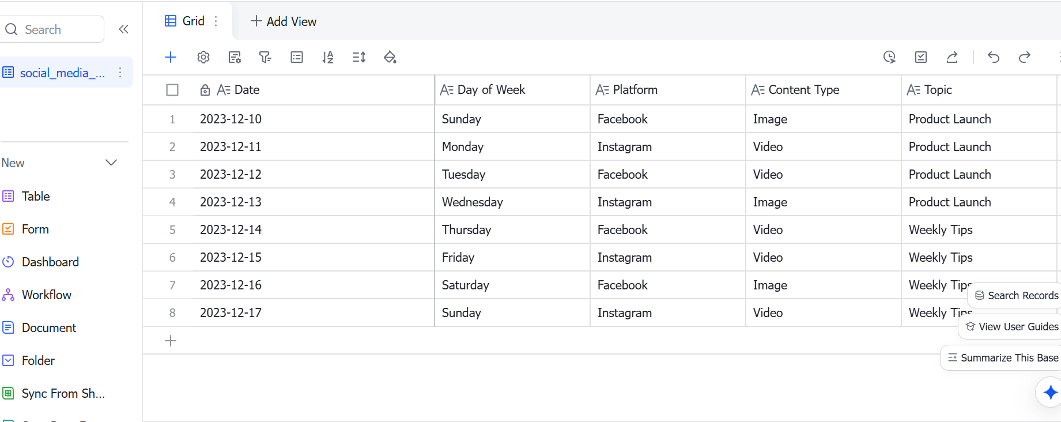The image size is (1061, 422).
Task: Toggle the select all rows checkbox
Action: tap(172, 90)
